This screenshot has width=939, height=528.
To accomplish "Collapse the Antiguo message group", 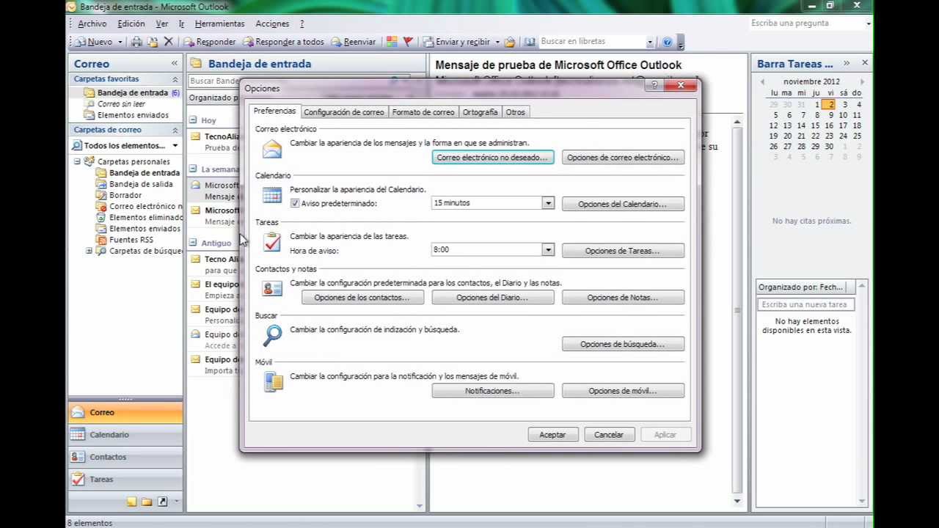I will [193, 243].
